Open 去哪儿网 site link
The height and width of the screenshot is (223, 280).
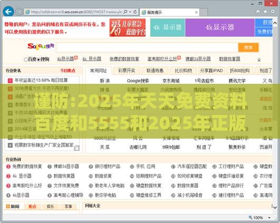coord(138,147)
